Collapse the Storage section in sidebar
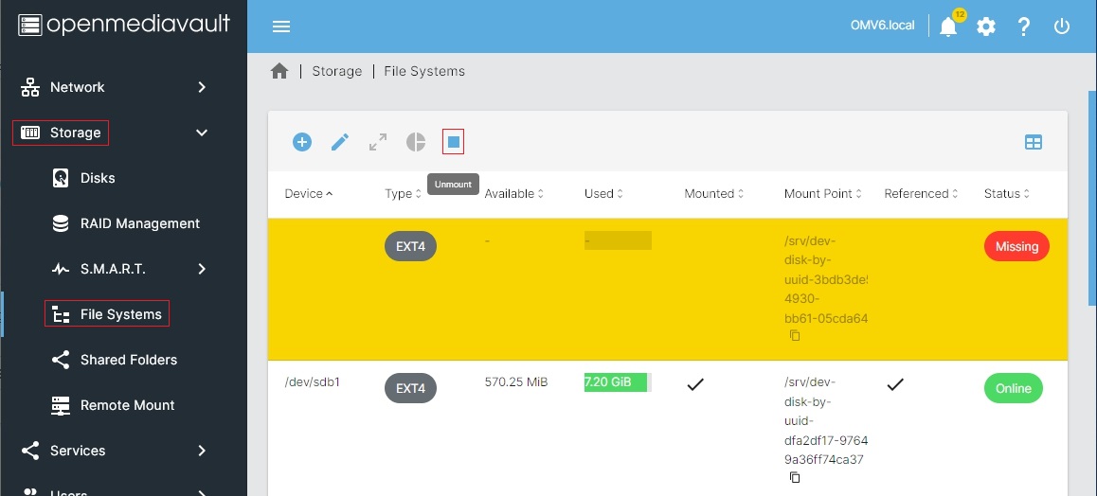Image resolution: width=1097 pixels, height=496 pixels. click(201, 133)
